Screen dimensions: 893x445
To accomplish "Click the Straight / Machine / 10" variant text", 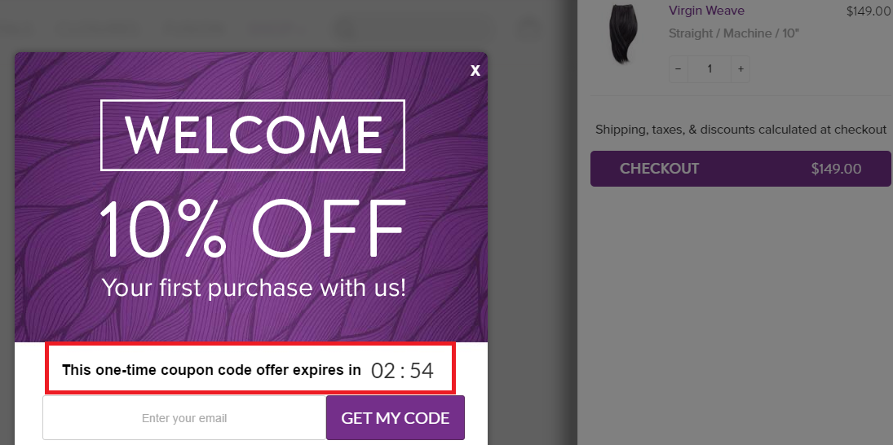I will click(x=734, y=33).
